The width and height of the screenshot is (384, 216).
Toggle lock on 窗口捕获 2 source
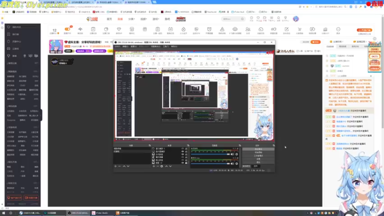(186, 149)
